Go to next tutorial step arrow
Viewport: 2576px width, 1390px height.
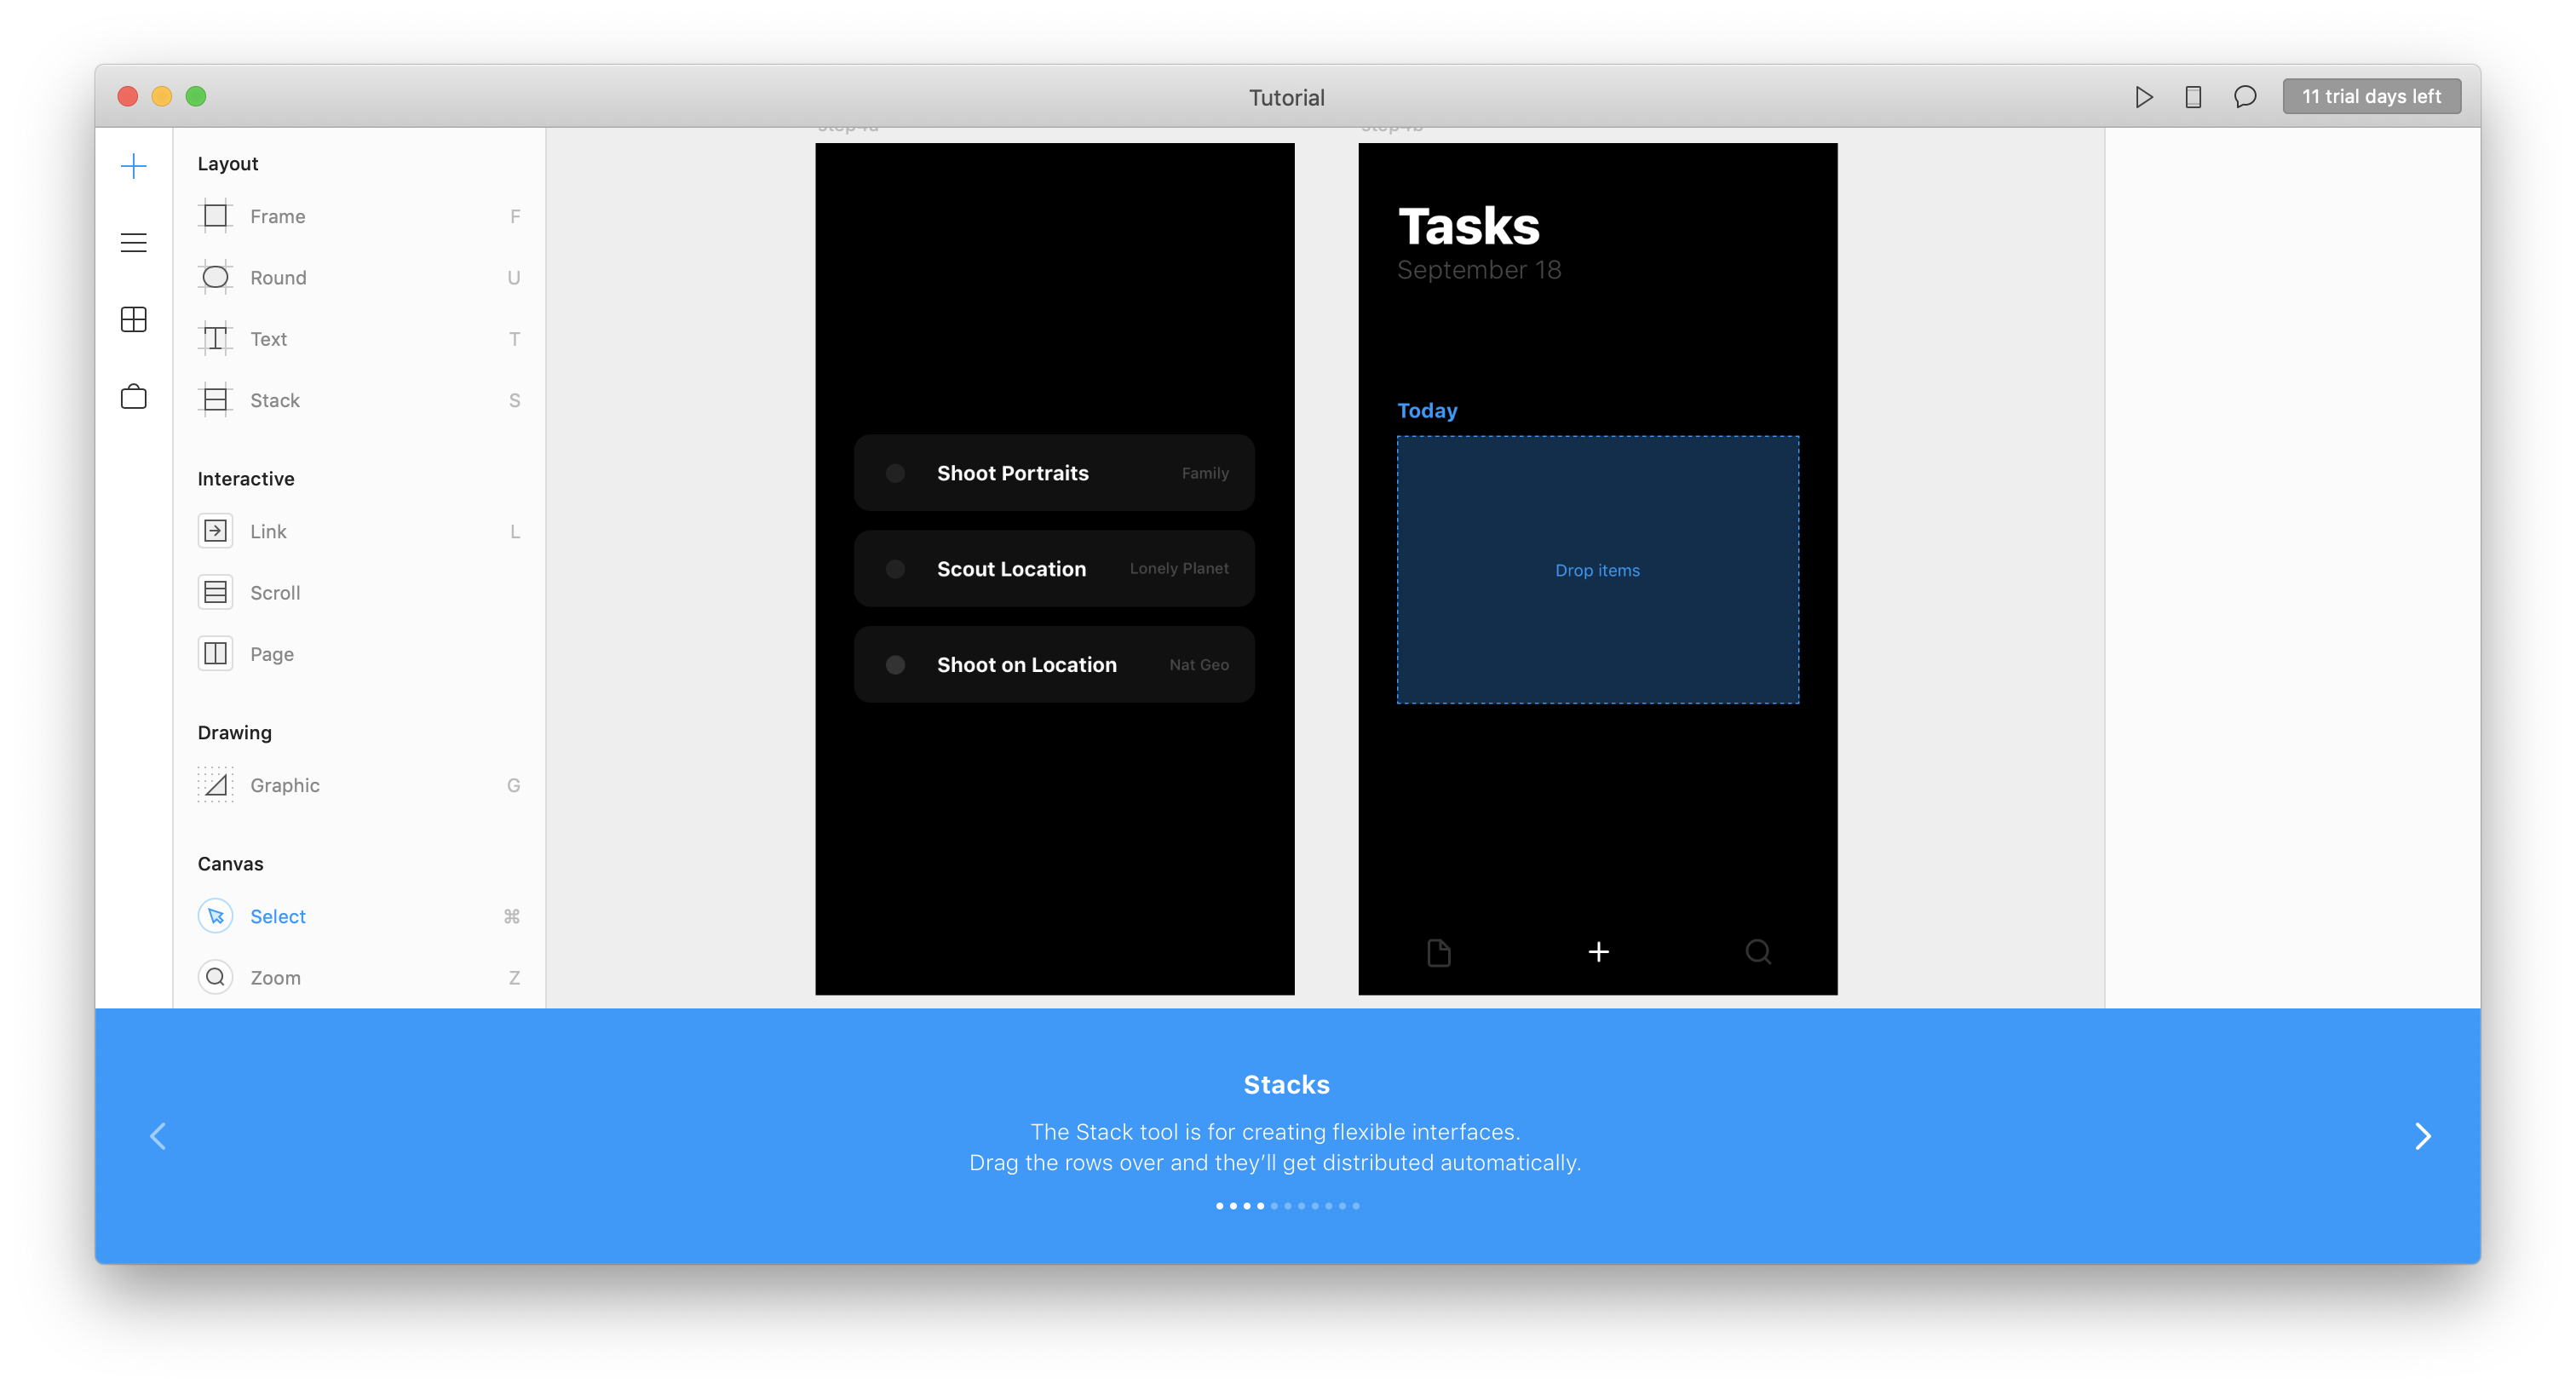[2422, 1136]
